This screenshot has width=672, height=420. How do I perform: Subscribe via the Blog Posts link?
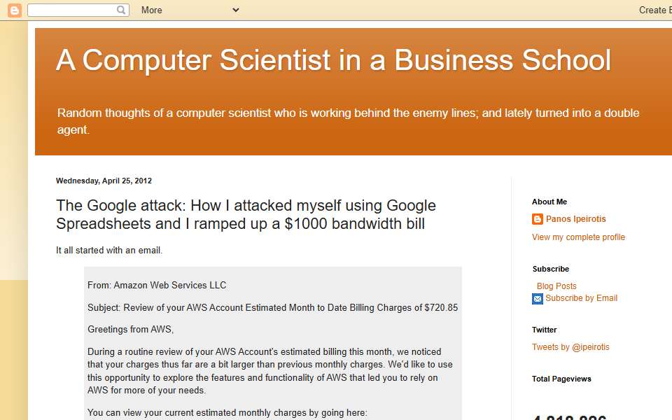[x=556, y=286]
